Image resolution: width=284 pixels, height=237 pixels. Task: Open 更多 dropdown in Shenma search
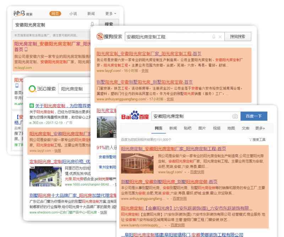coord(111,13)
